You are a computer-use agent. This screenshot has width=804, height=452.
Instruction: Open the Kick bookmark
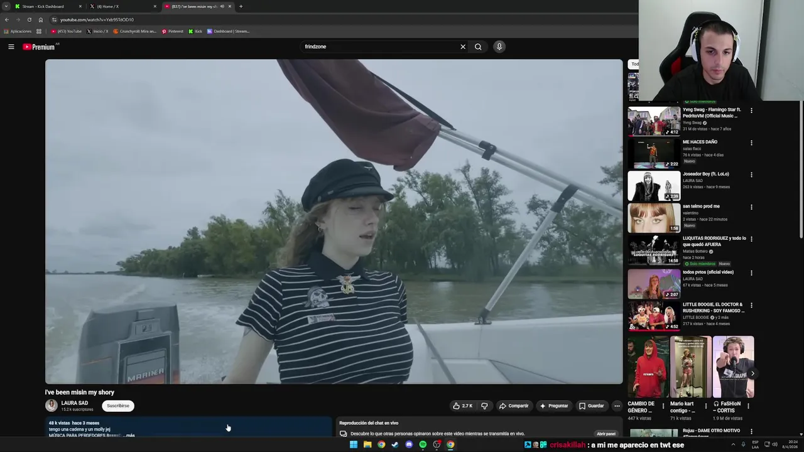point(195,31)
